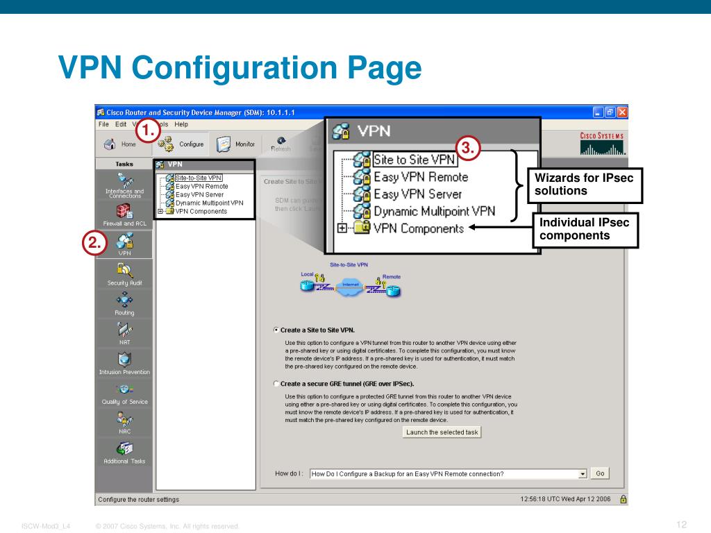
Task: Click the Go button
Action: 600,473
